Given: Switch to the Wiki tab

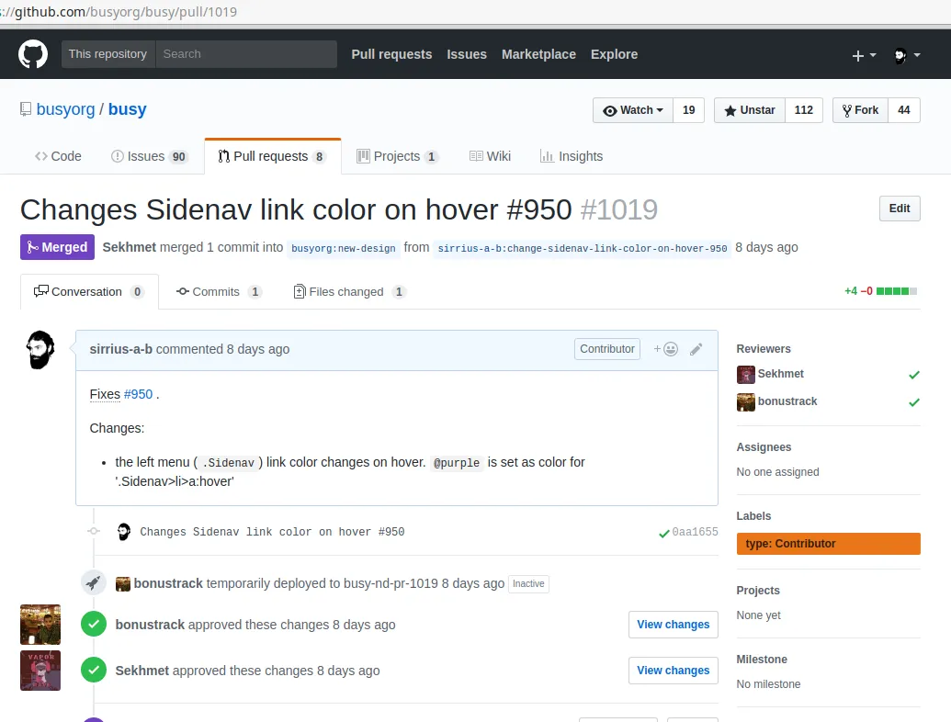Looking at the screenshot, I should [490, 156].
